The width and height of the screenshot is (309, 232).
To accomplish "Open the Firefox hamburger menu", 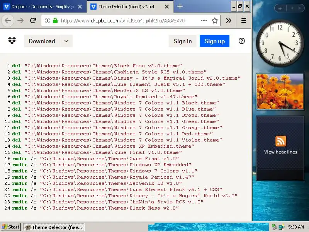I will 244,20.
